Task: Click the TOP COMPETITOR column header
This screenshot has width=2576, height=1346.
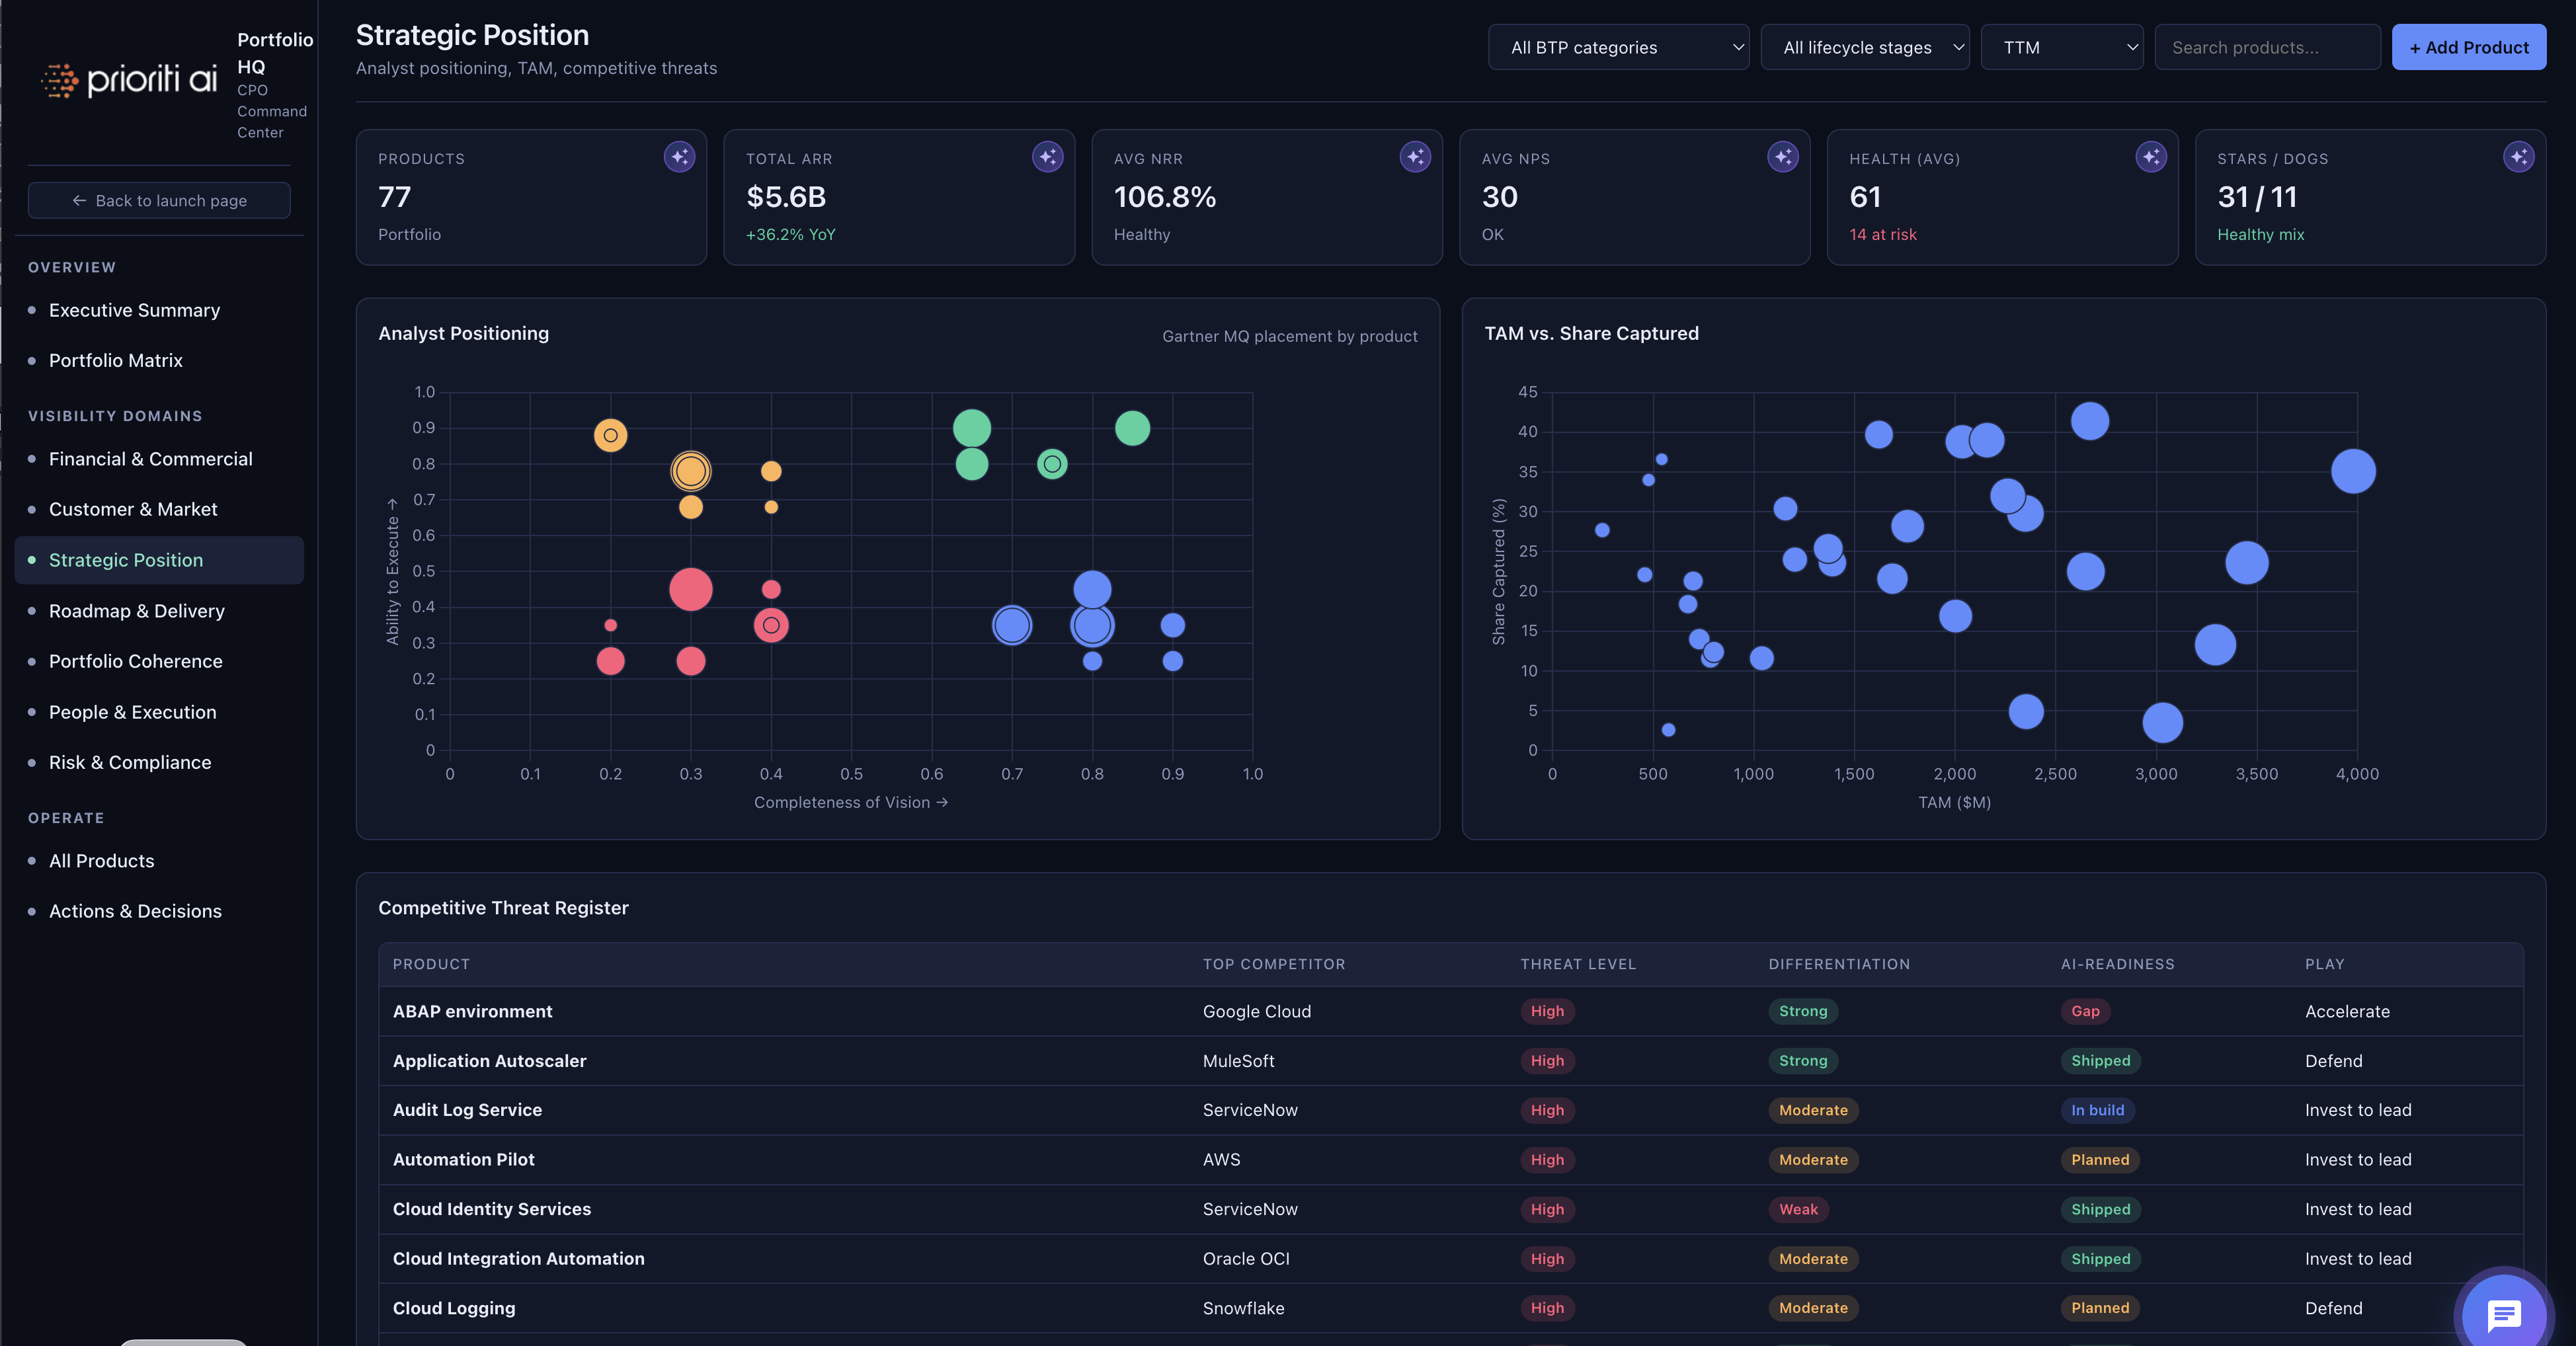Action: pyautogui.click(x=1274, y=964)
